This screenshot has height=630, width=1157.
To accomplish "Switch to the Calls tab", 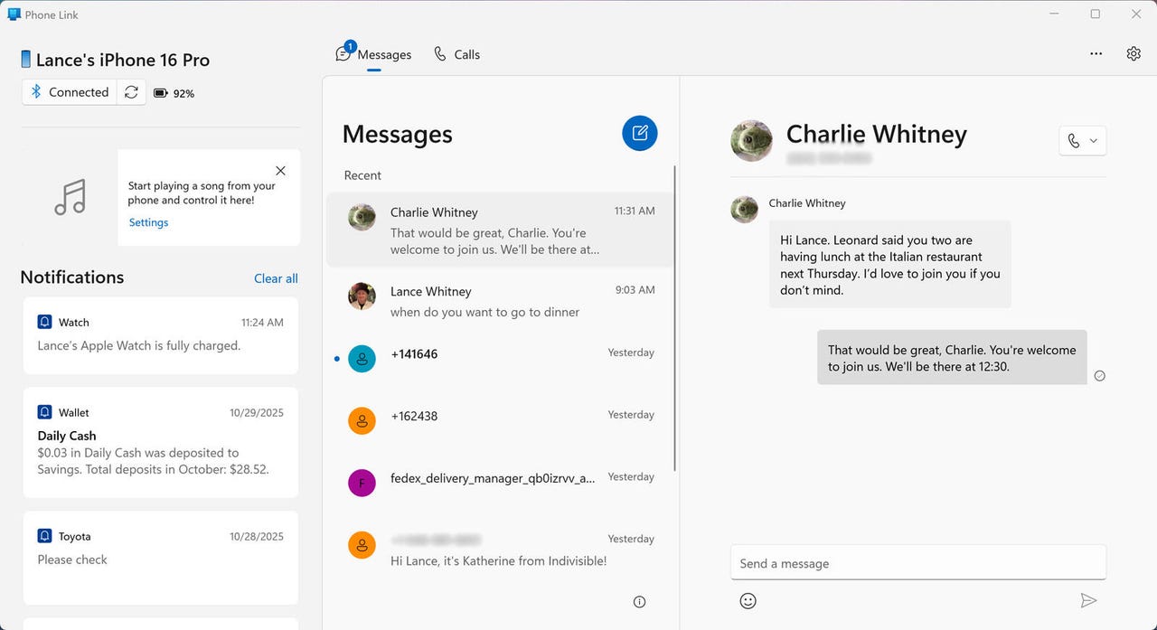I will [456, 53].
